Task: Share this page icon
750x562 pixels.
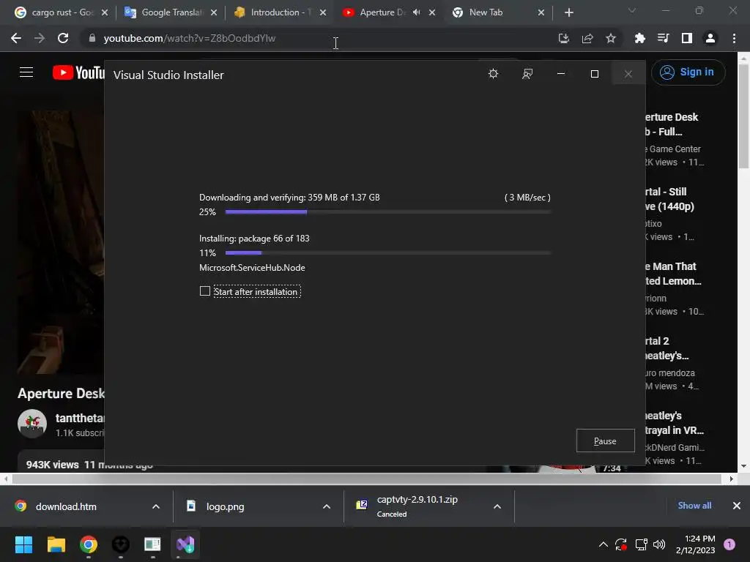Action: pos(587,38)
